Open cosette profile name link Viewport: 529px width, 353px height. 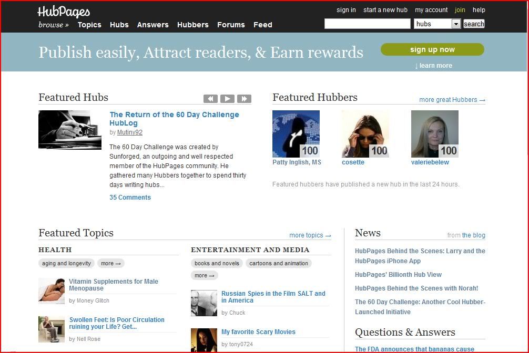pos(353,162)
